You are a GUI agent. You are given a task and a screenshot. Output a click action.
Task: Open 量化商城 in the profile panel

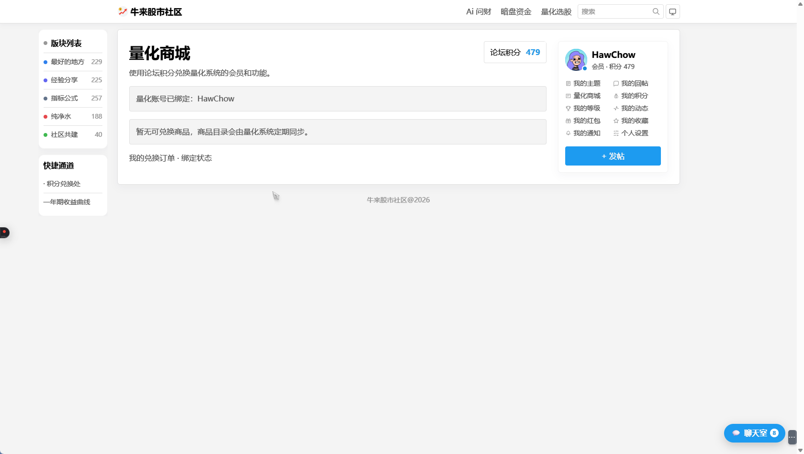pos(583,96)
